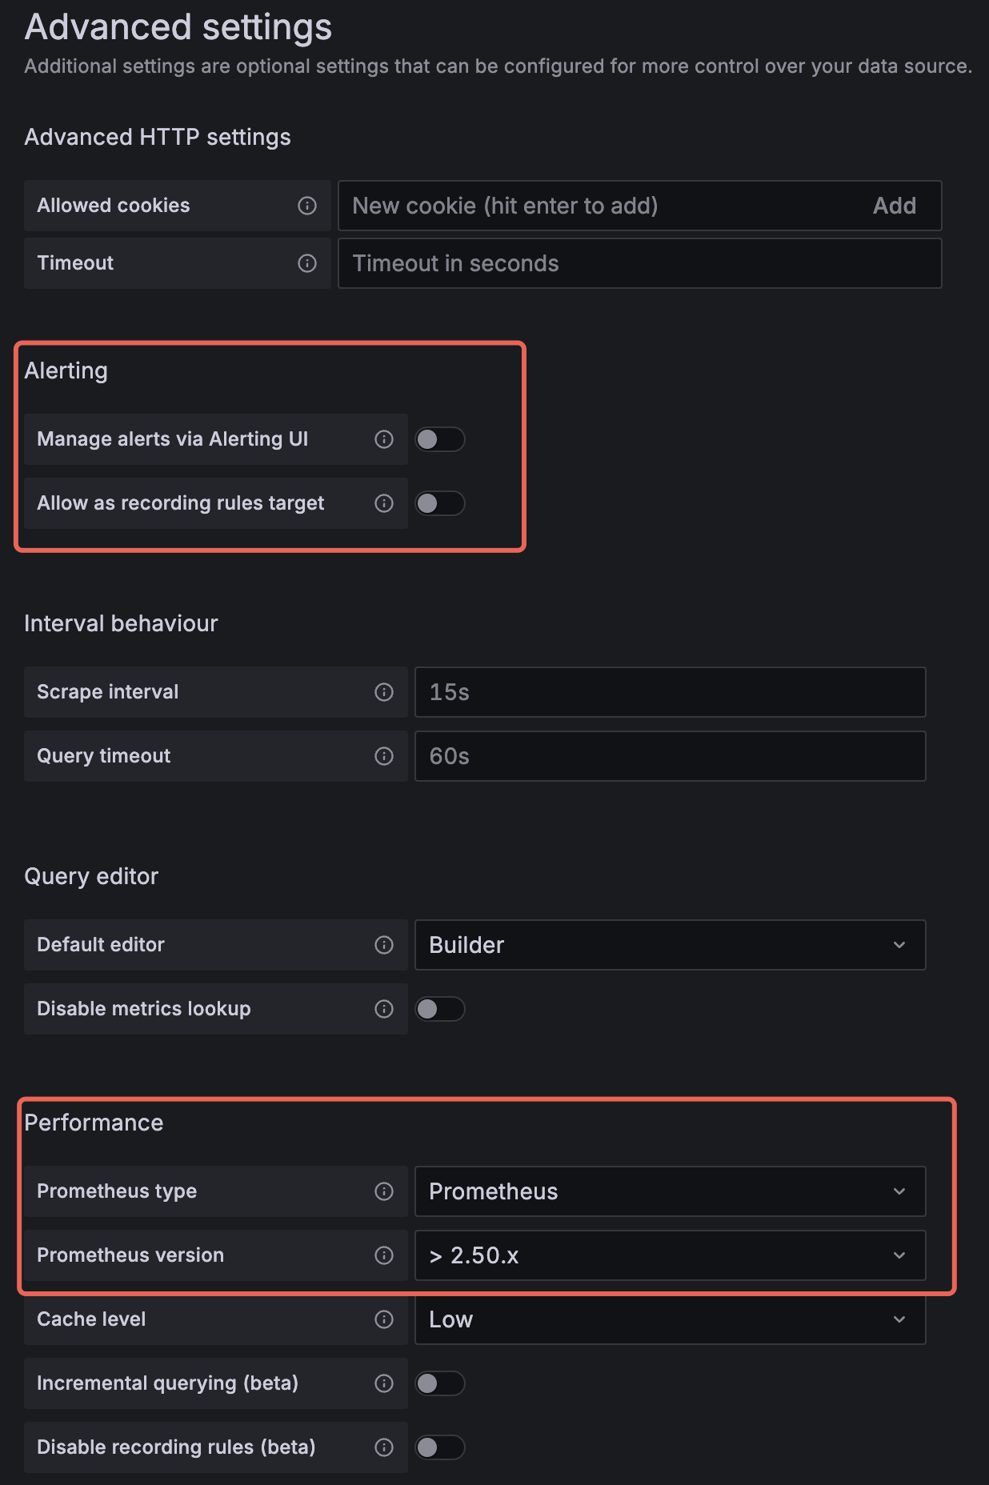Enable Manage alerts via Alerting UI toggle
Viewport: 989px width, 1485px height.
click(439, 439)
